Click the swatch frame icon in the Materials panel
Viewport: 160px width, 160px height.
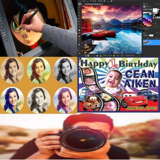click(x=144, y=7)
